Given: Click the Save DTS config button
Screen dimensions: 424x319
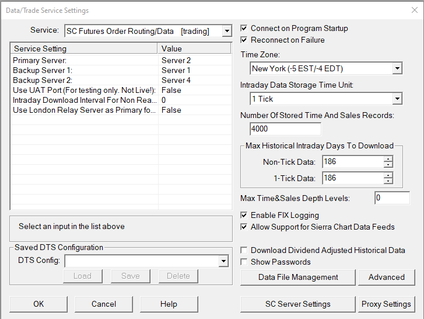Looking at the screenshot, I should click(130, 276).
